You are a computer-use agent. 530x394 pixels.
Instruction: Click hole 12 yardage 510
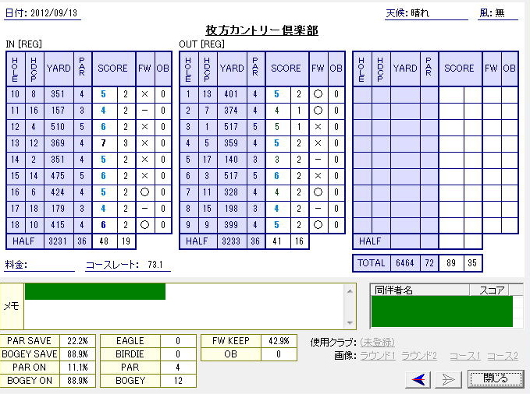coord(58,127)
